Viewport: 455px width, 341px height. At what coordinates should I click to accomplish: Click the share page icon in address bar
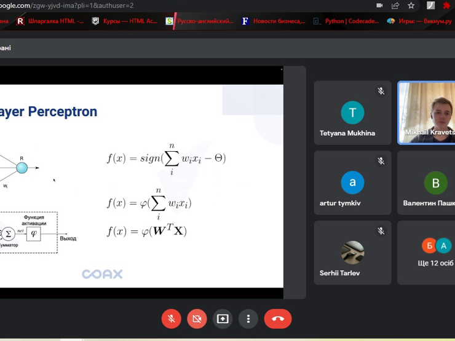coord(395,6)
